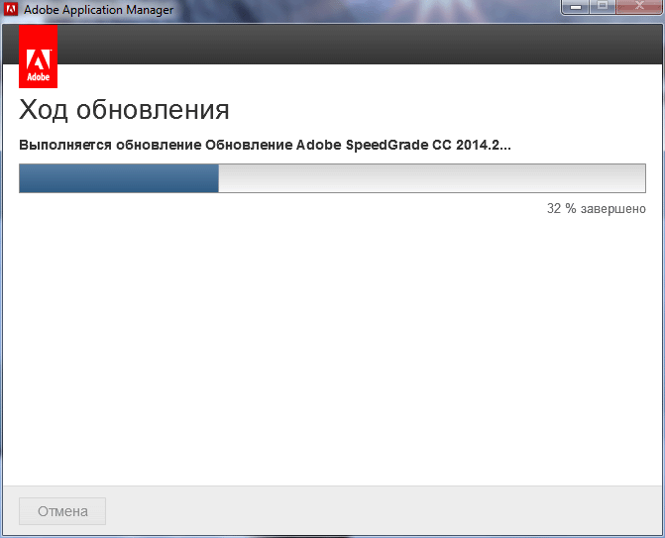Select the "32 % завершено" status text
Viewport: 665px width, 538px height.
tap(597, 209)
